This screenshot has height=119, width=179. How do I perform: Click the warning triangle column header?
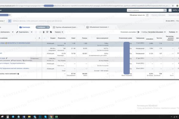(x=39, y=38)
